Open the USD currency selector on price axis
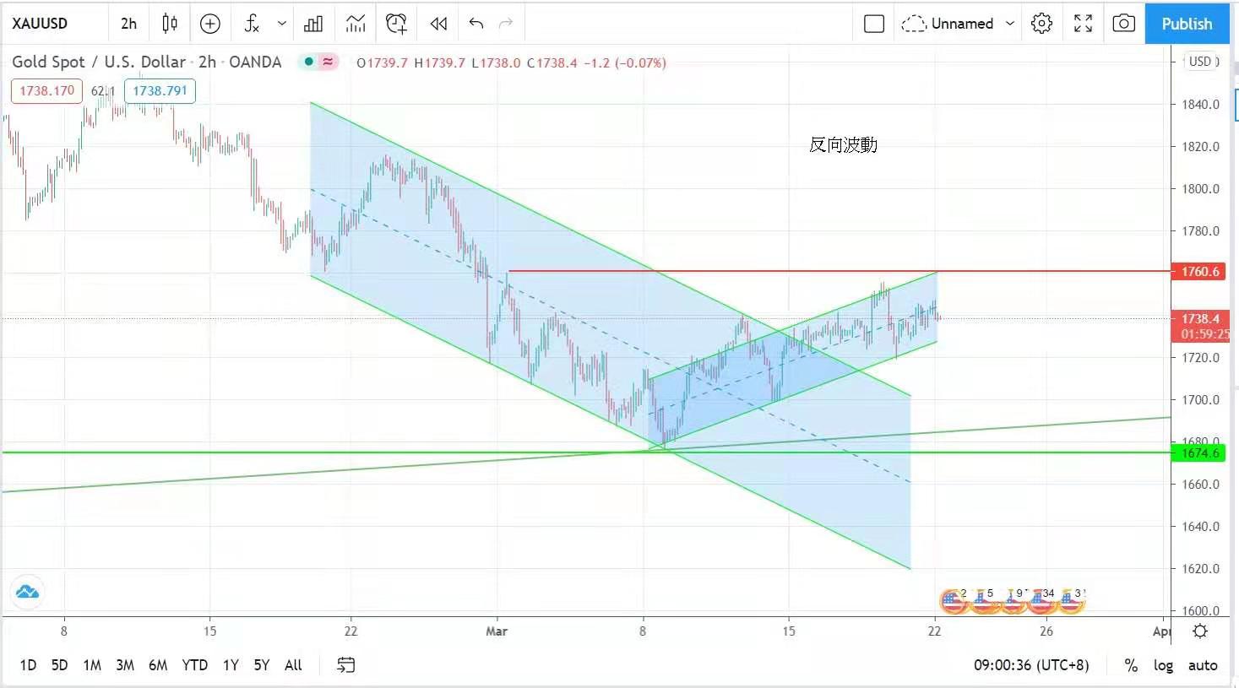 (1201, 62)
